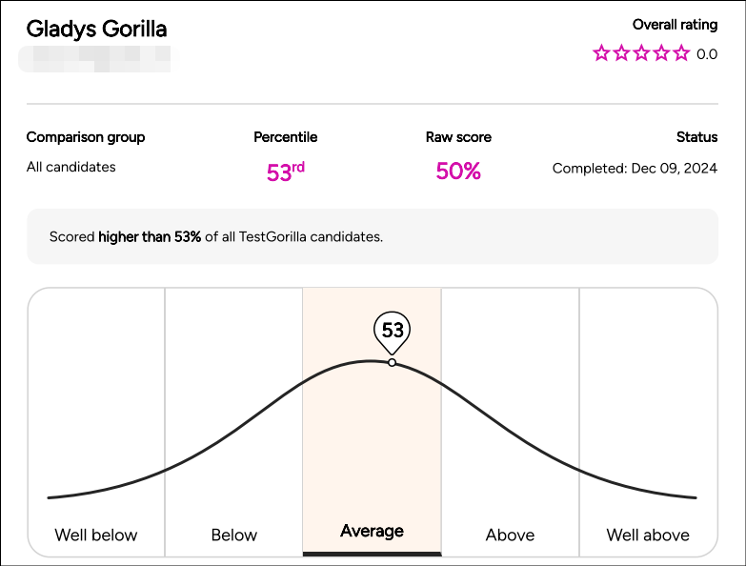The height and width of the screenshot is (566, 746).
Task: Click the 53 percentile pin marker
Action: pos(392,332)
